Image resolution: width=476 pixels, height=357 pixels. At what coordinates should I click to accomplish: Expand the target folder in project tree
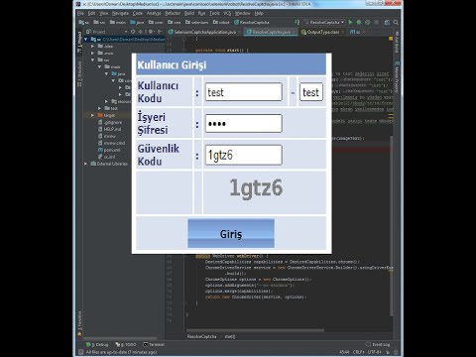tap(93, 115)
